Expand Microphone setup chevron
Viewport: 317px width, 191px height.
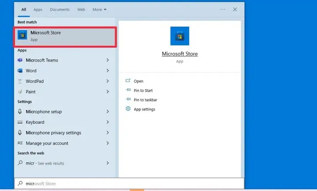click(108, 112)
